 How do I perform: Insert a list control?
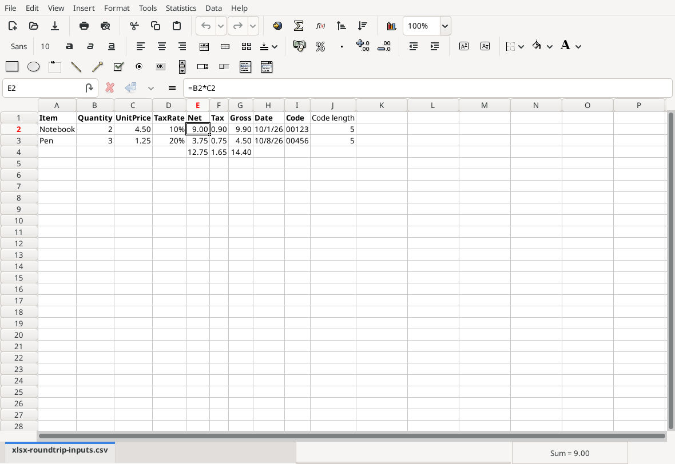point(245,67)
